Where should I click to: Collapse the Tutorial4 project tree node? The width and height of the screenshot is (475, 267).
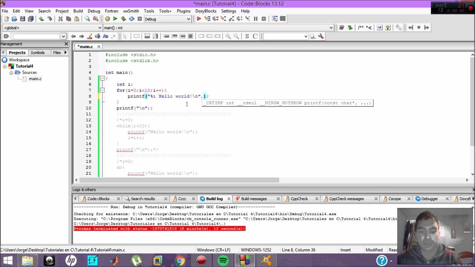5,66
